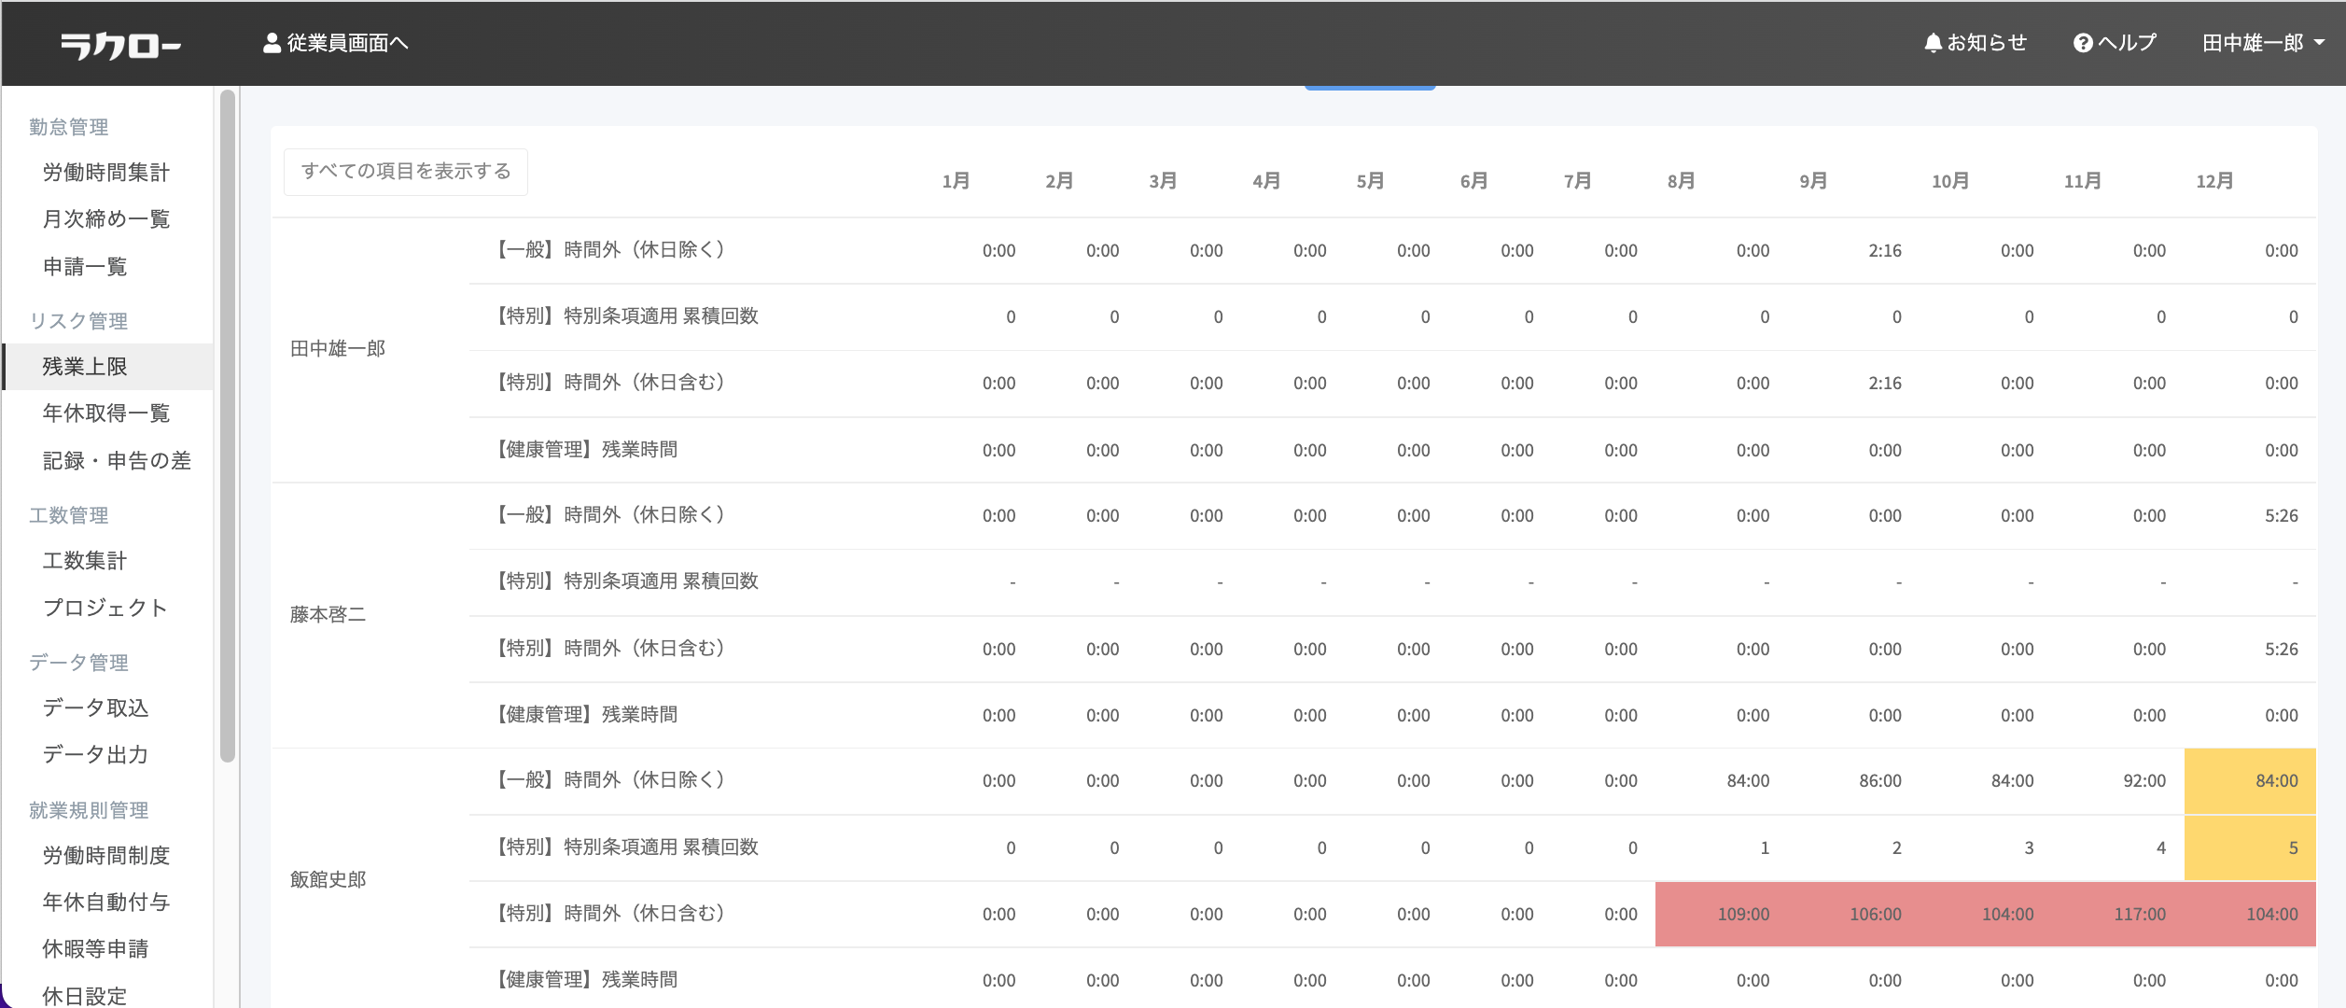The width and height of the screenshot is (2346, 1008).
Task: Click the 12月 column header
Action: [2215, 181]
